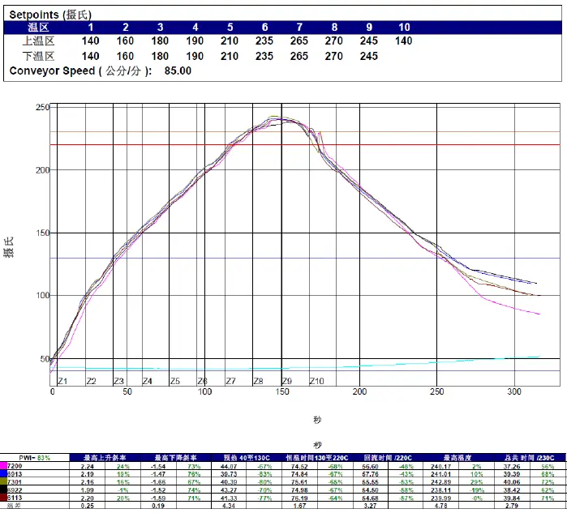567x513 pixels.
Task: Click probe 7301 peak temperature 242.89
Action: point(440,482)
